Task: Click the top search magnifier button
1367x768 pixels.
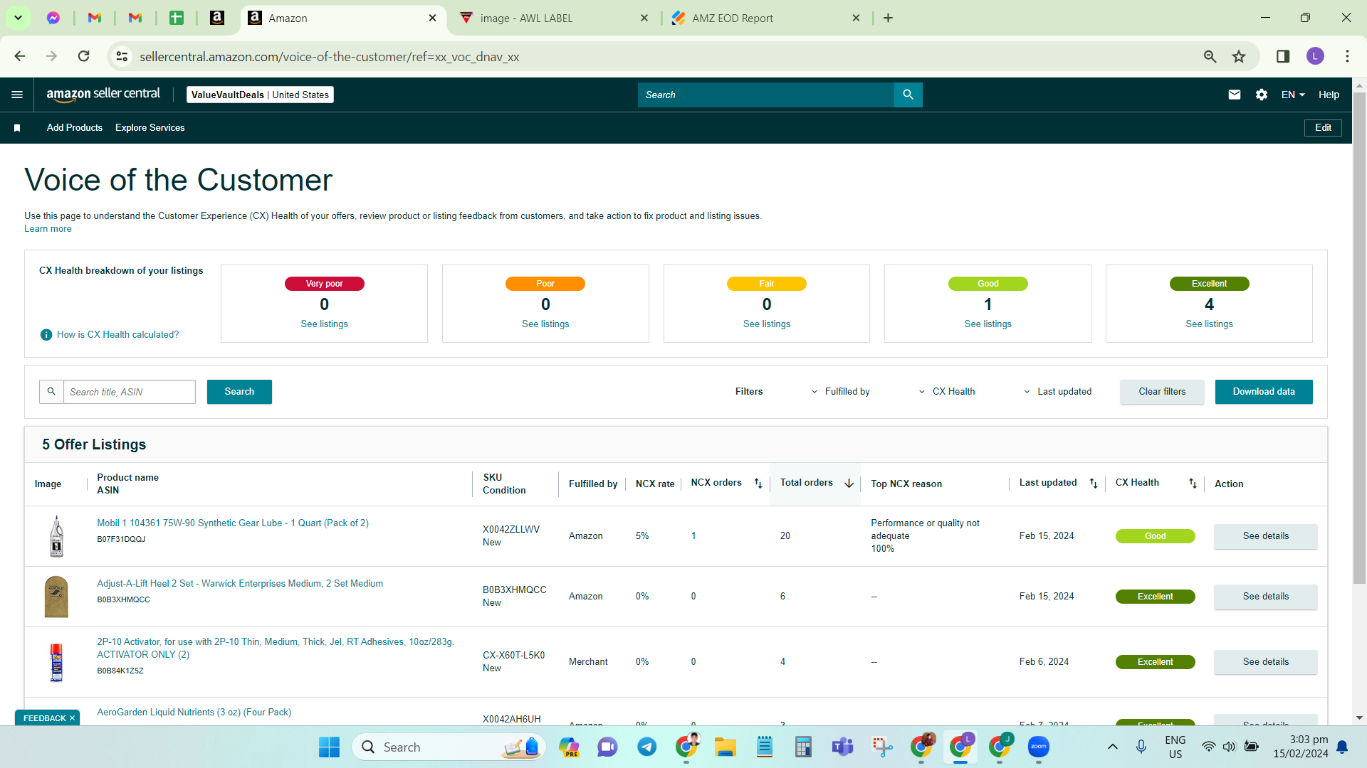Action: pyautogui.click(x=908, y=95)
